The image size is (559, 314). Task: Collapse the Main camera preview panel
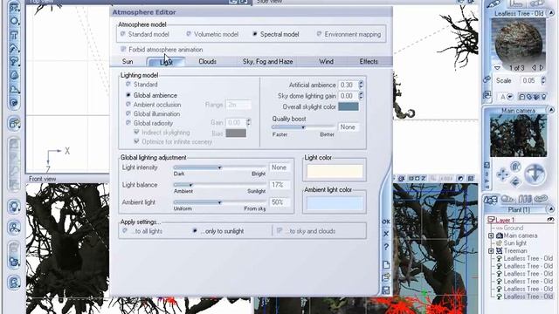tap(551, 111)
